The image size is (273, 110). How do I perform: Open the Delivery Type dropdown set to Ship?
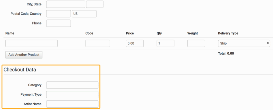244,43
